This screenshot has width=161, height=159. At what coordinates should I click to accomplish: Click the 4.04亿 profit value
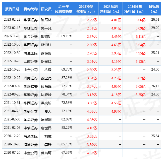click(x=116, y=28)
